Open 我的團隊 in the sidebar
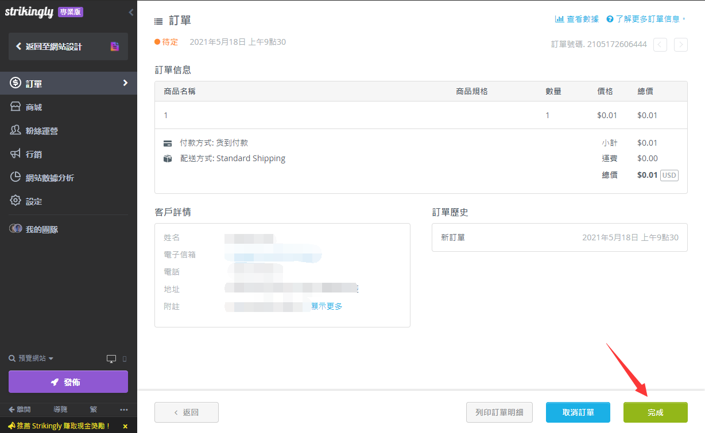 (x=68, y=229)
